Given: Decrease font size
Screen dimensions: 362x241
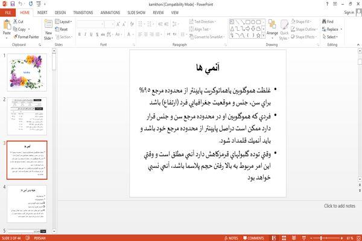Looking at the screenshot, I should pyautogui.click(x=124, y=24).
